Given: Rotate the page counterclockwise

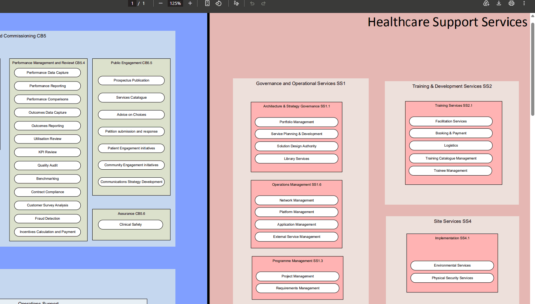Looking at the screenshot, I should click(219, 3).
